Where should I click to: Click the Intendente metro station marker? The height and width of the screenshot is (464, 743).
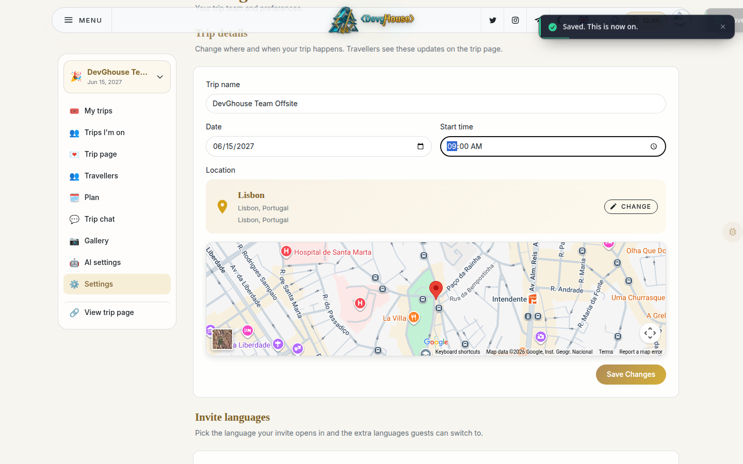tap(533, 299)
